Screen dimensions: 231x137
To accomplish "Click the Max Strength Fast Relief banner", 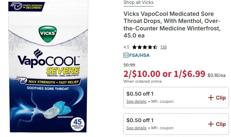I will coord(48,81).
